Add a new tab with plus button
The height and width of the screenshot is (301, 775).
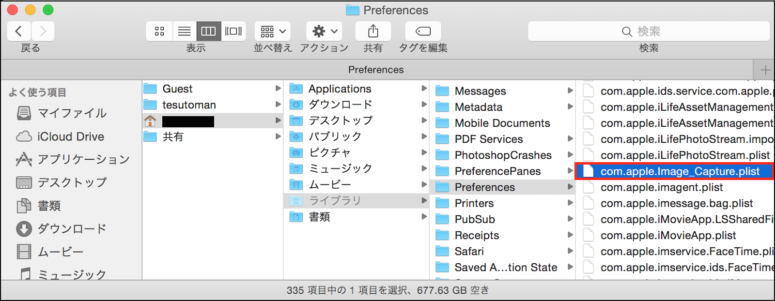point(765,70)
